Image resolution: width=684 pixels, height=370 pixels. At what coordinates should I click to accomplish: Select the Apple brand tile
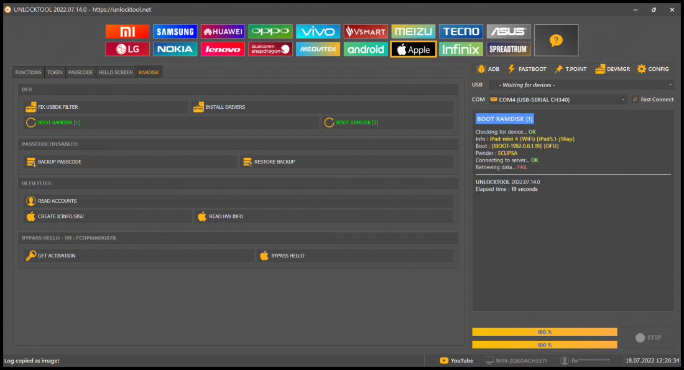pyautogui.click(x=413, y=49)
